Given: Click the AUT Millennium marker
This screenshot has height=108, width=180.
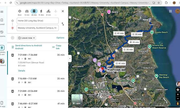Looking at the screenshot, I should (133, 81).
